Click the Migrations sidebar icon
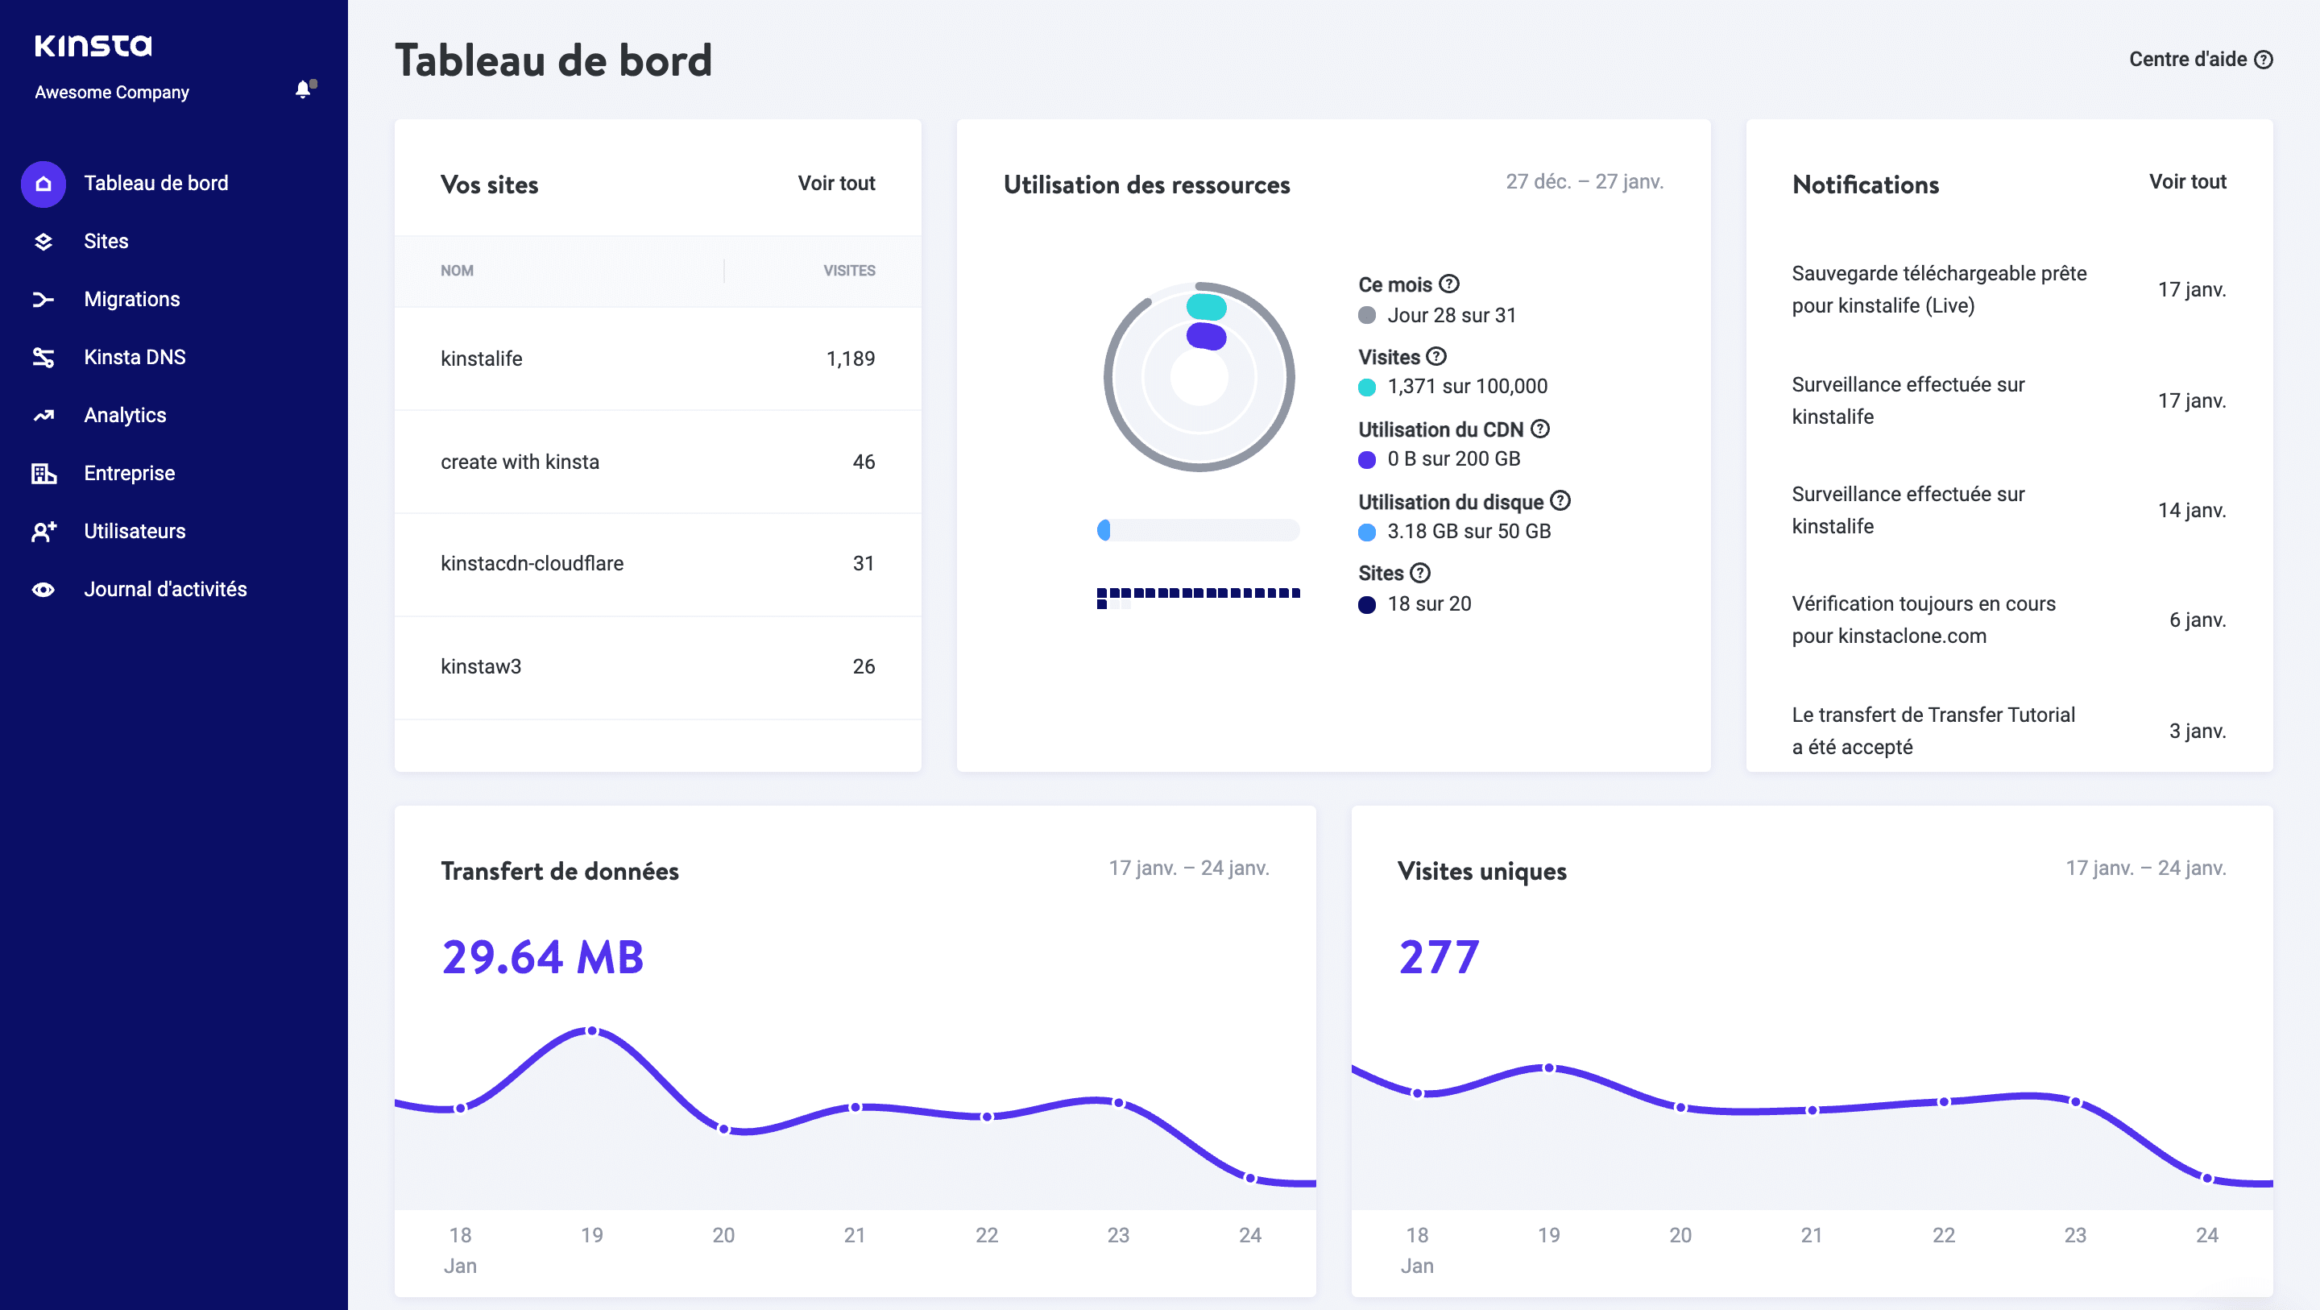2320x1310 pixels. pos(43,298)
